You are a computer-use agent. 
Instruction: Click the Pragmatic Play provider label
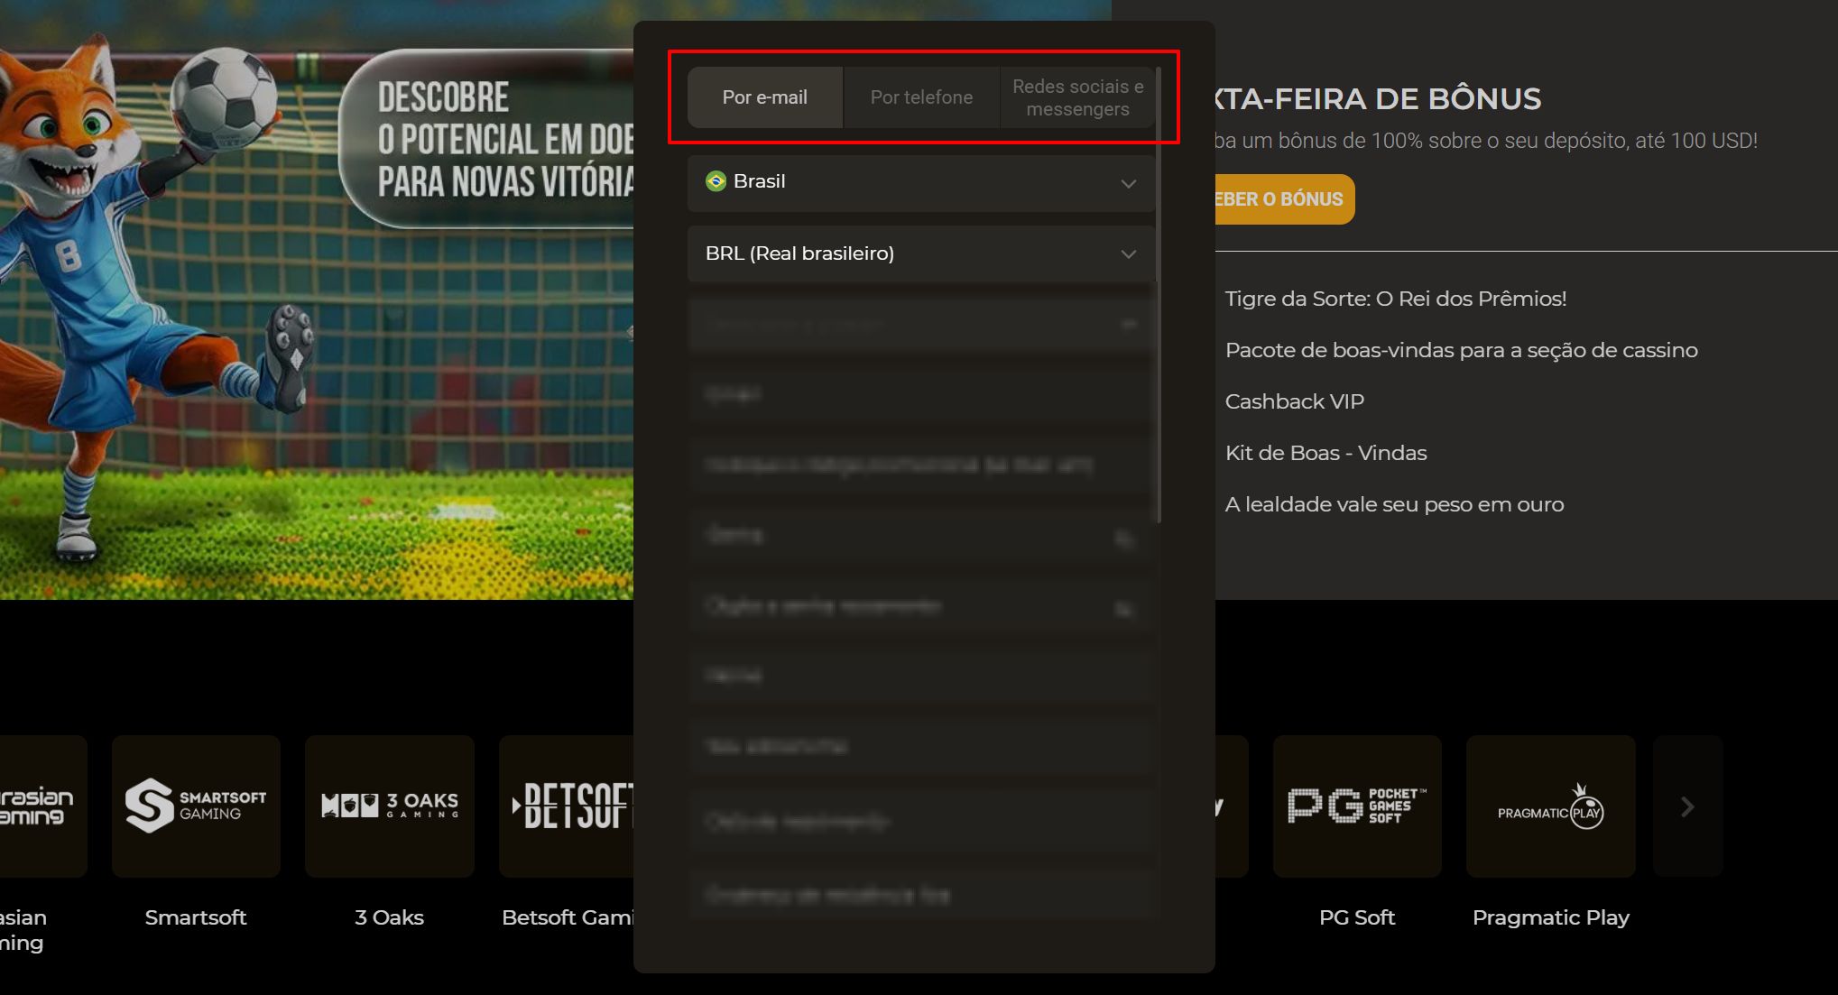(x=1550, y=917)
